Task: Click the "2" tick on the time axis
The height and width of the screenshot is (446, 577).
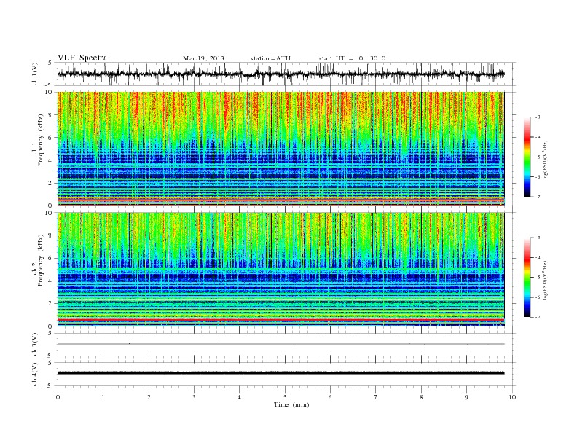Action: (x=149, y=397)
